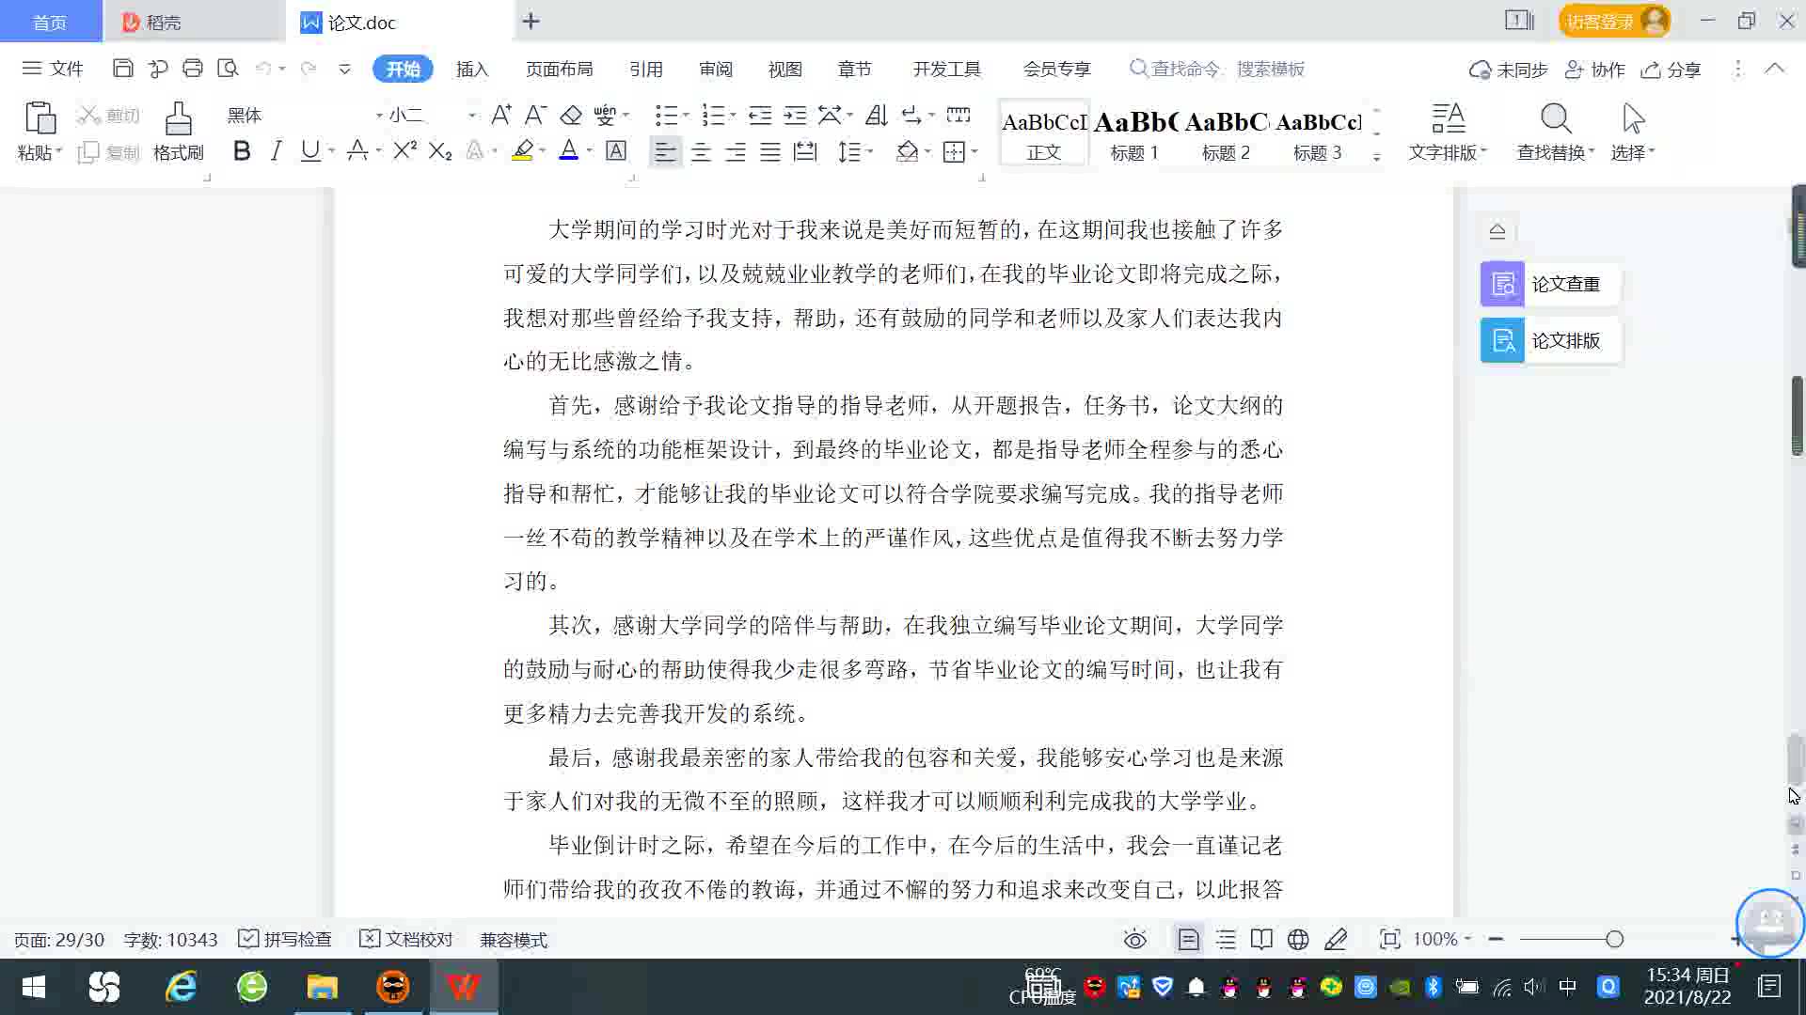The height and width of the screenshot is (1015, 1806).
Task: Click the zoom slider handle
Action: tap(1614, 939)
